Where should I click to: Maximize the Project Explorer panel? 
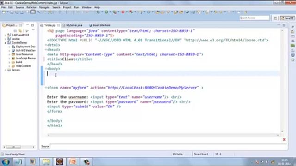coord(33,25)
